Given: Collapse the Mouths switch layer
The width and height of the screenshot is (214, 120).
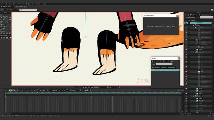Looking at the screenshot, I should point(195,52).
